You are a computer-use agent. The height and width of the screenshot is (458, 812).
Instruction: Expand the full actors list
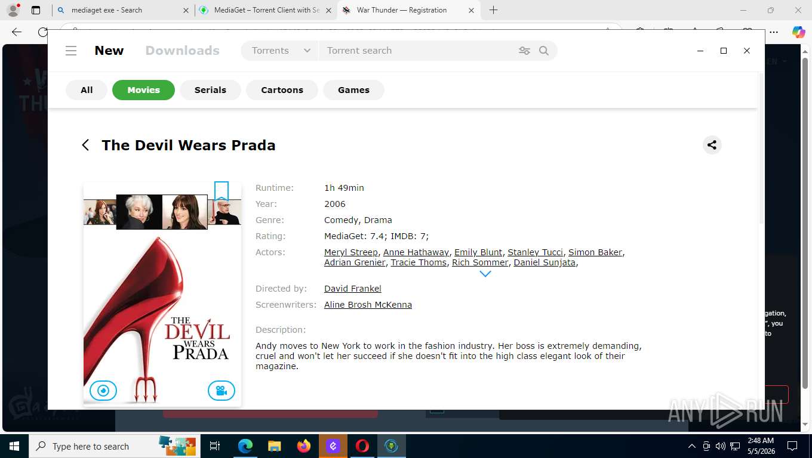pos(485,274)
